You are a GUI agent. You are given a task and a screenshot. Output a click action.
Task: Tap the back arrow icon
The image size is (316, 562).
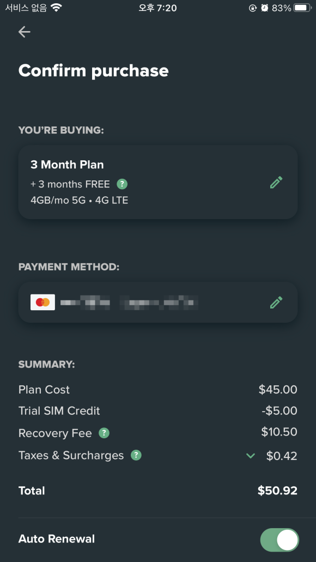[25, 32]
